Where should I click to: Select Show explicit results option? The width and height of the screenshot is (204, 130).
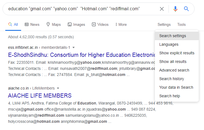pyautogui.click(x=177, y=53)
